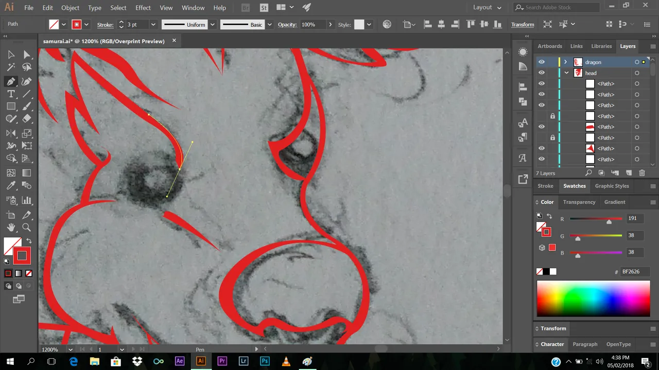Click the Opacity label link

[287, 25]
